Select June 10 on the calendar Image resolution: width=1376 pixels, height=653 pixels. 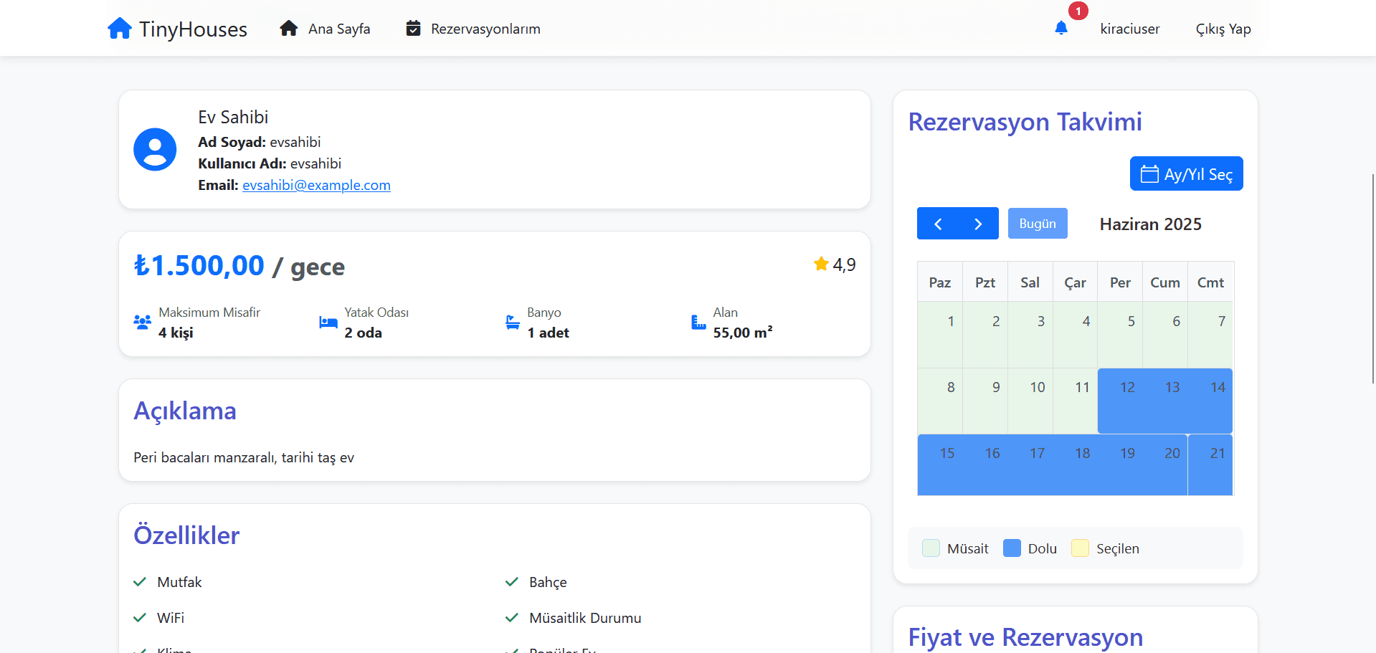[1030, 401]
